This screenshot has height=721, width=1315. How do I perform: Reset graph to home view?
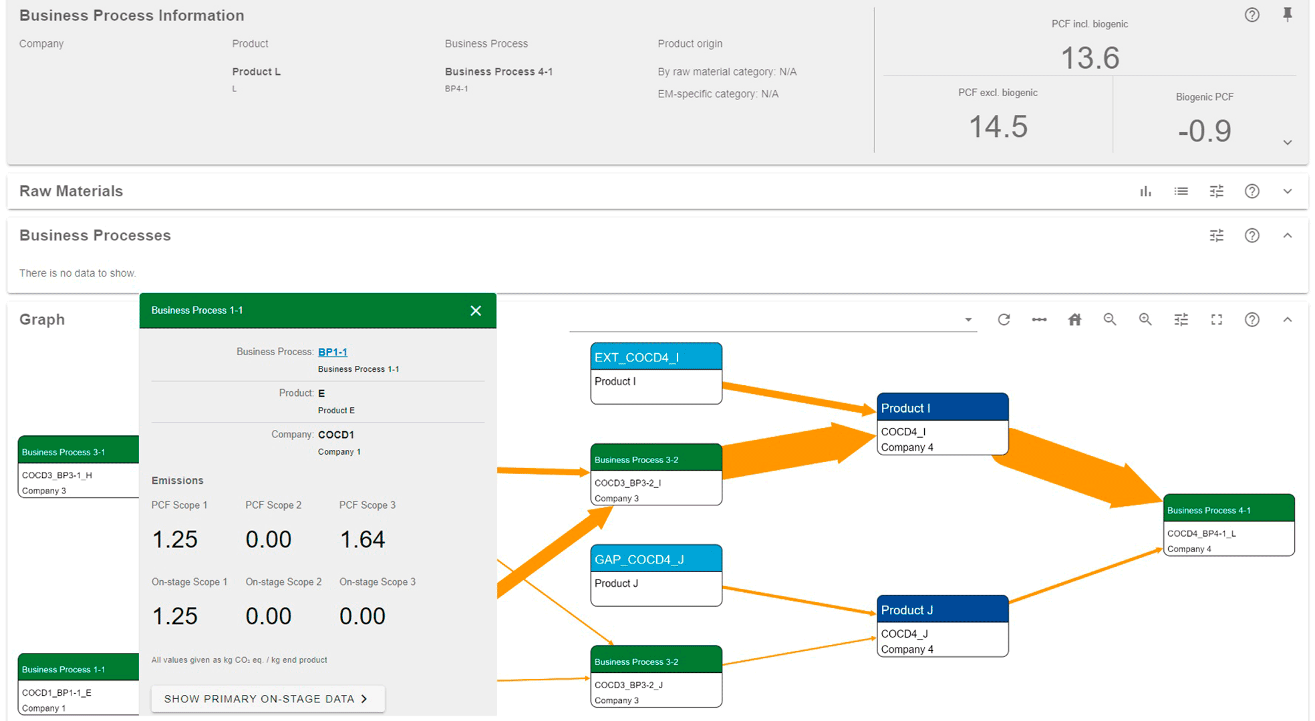point(1074,320)
